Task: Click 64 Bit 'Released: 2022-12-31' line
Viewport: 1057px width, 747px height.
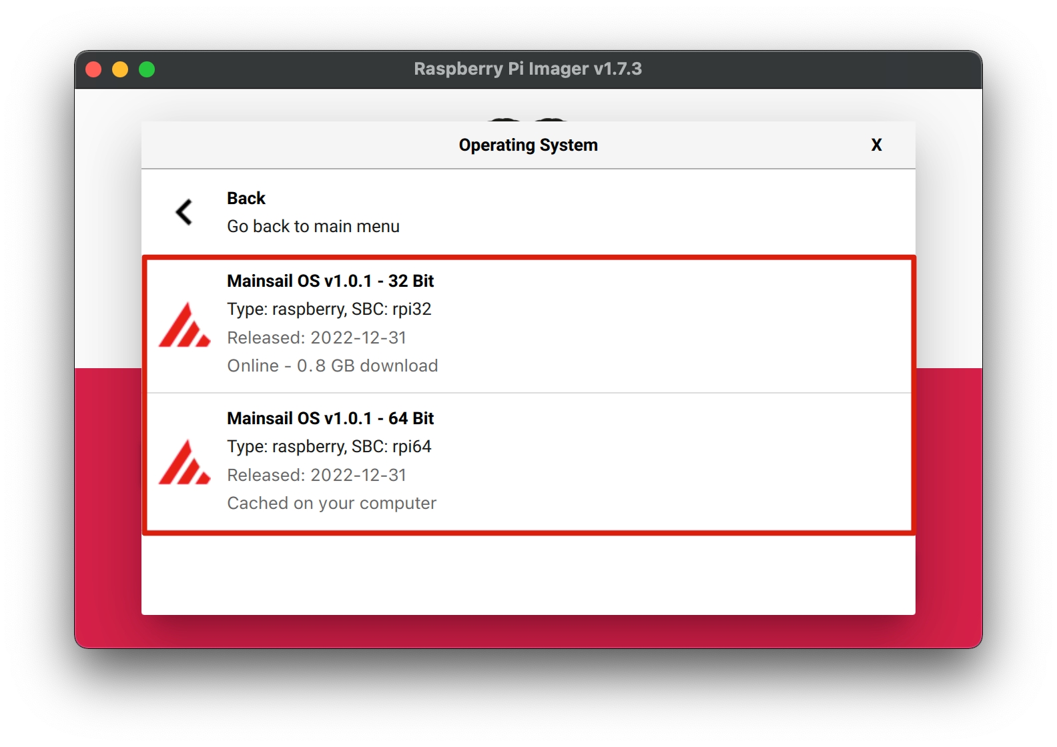Action: pyautogui.click(x=317, y=475)
